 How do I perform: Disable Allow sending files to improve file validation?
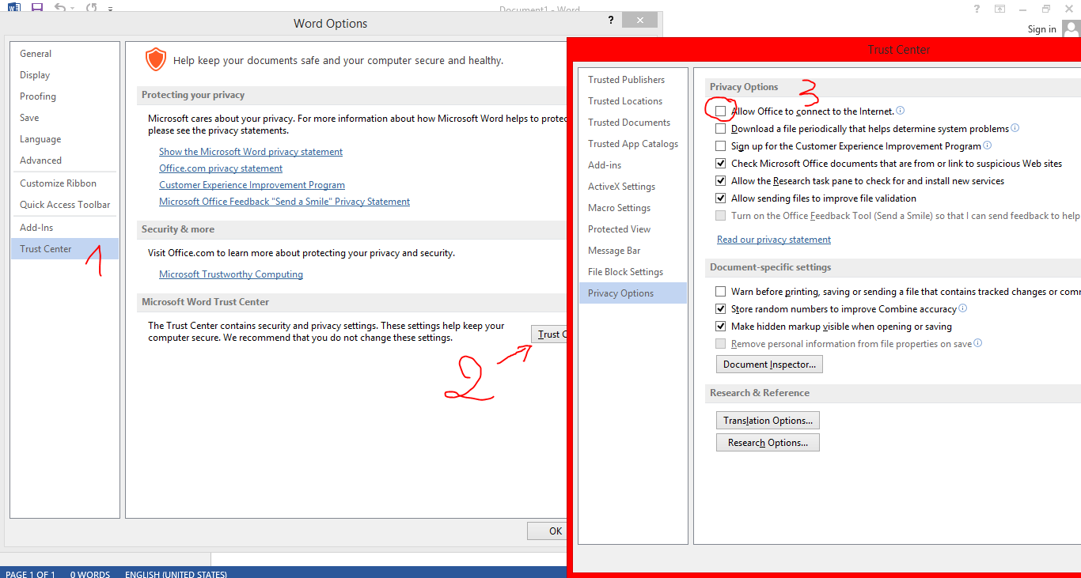720,198
